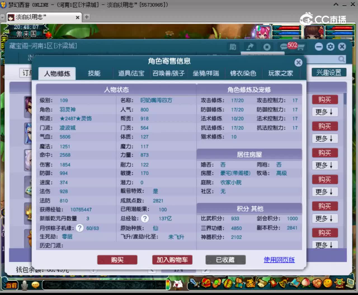
Task: Click the pet's red health bar
Action: 286,28
